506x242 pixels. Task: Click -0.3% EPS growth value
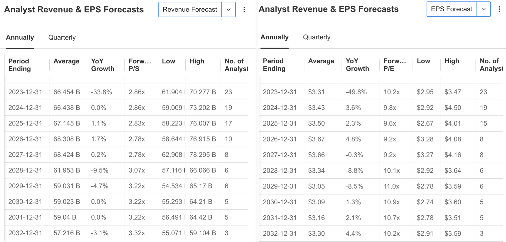click(354, 155)
